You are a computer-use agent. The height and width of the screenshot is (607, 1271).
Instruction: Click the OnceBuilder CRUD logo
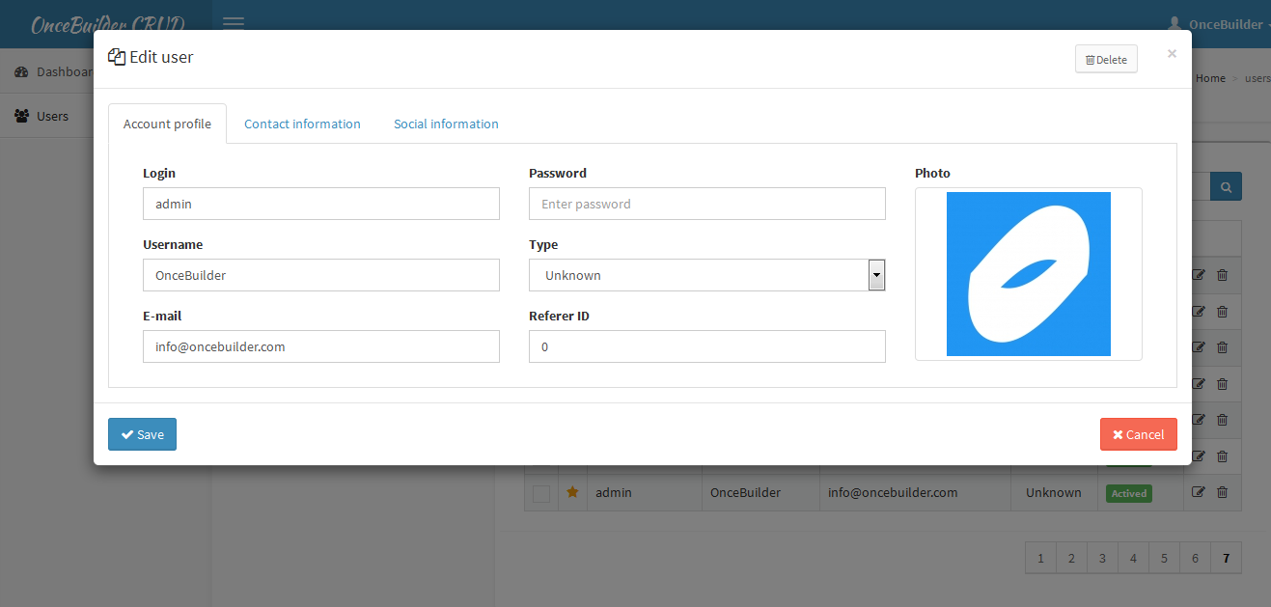click(x=108, y=25)
